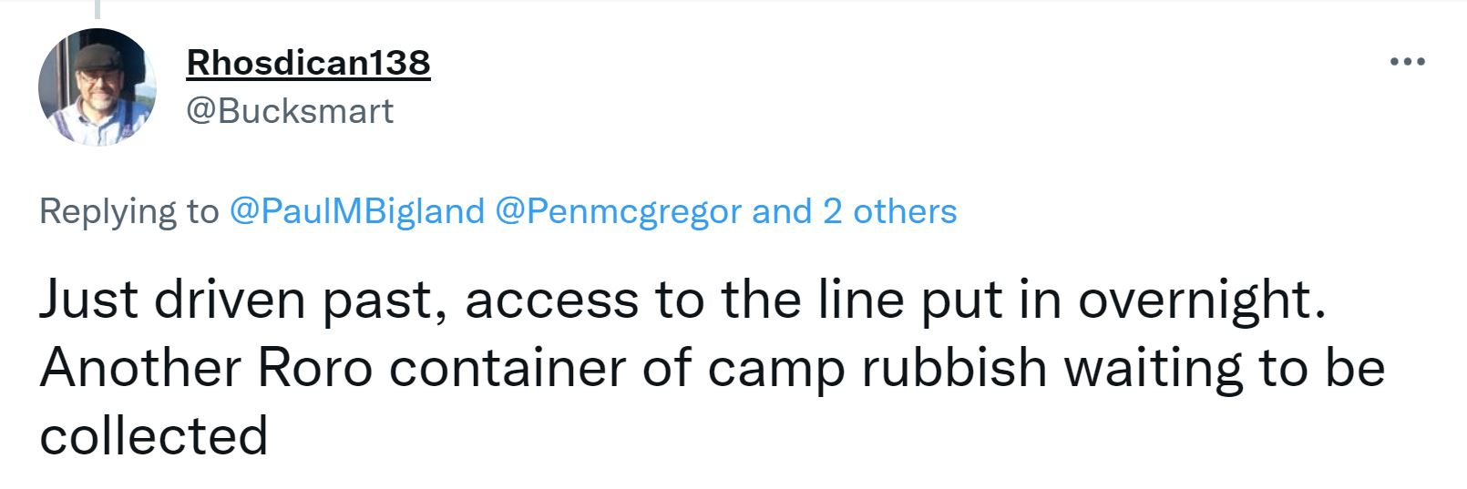Image resolution: width=1467 pixels, height=489 pixels.
Task: Click the word "Roro" in the tweet
Action: (x=315, y=368)
